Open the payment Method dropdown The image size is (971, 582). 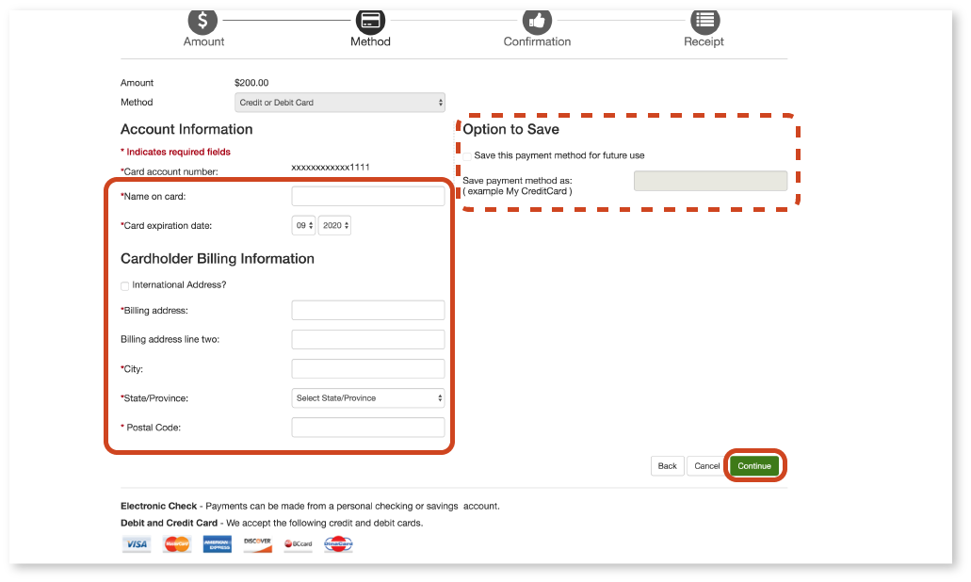coord(340,103)
